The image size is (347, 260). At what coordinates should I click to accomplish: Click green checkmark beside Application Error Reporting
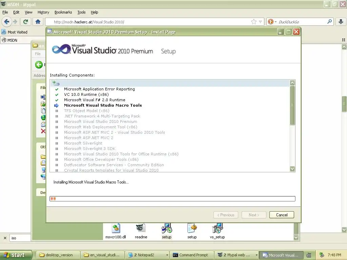point(57,89)
